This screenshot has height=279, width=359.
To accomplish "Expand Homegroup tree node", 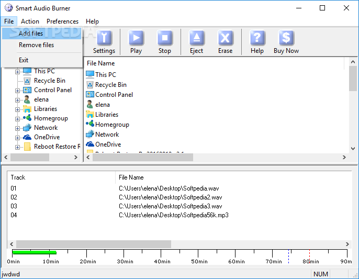I will click(17, 119).
